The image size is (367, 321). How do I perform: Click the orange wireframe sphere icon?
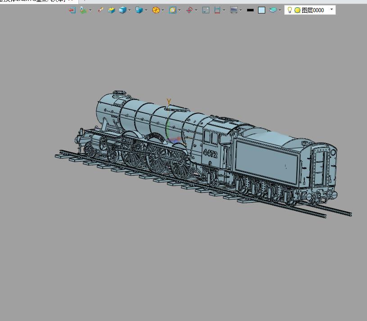(x=155, y=9)
